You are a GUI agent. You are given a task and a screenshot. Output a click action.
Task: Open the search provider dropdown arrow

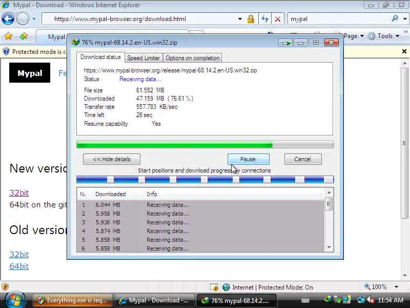405,19
